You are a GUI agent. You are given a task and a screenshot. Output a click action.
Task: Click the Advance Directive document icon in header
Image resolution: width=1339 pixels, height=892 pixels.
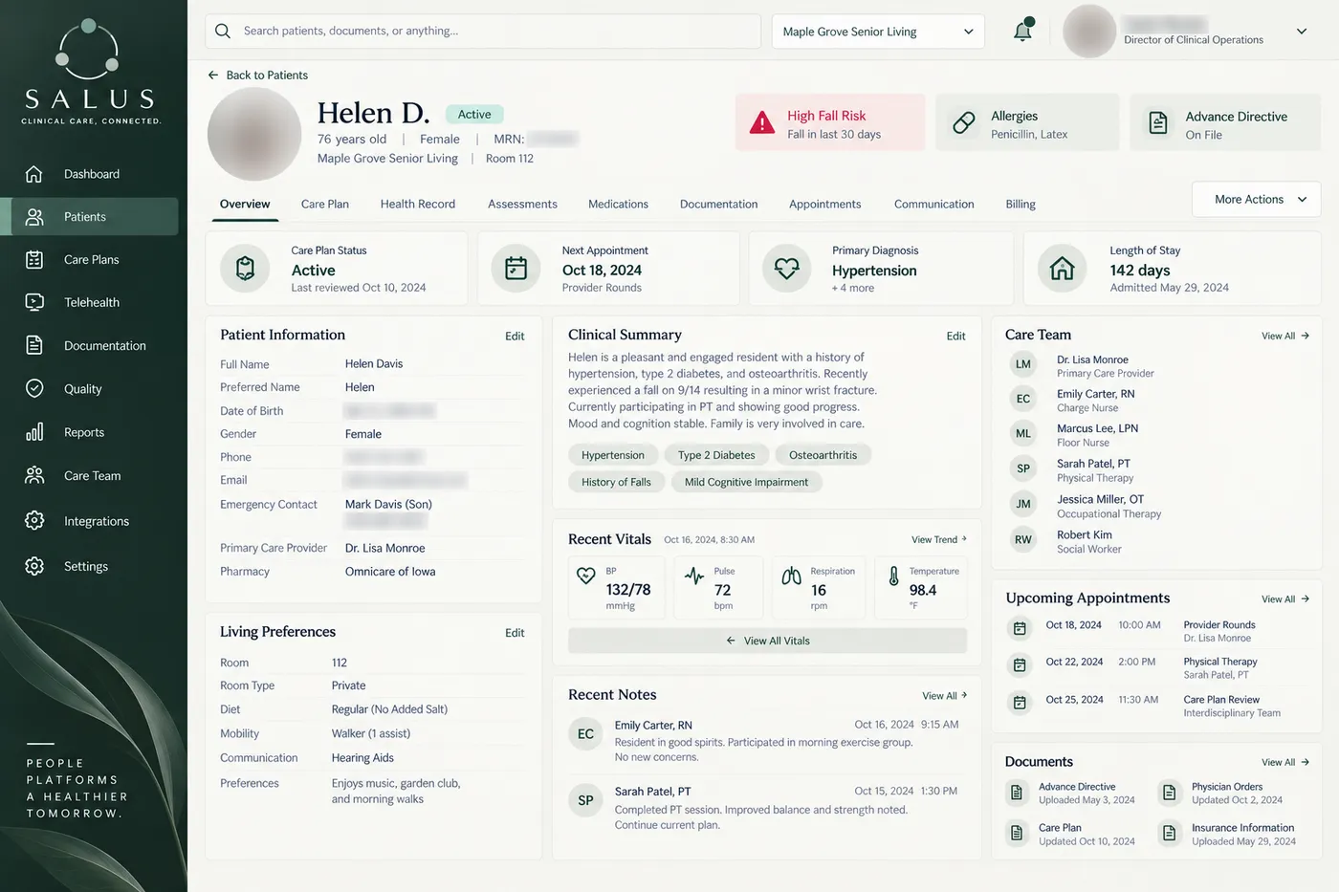click(1157, 123)
